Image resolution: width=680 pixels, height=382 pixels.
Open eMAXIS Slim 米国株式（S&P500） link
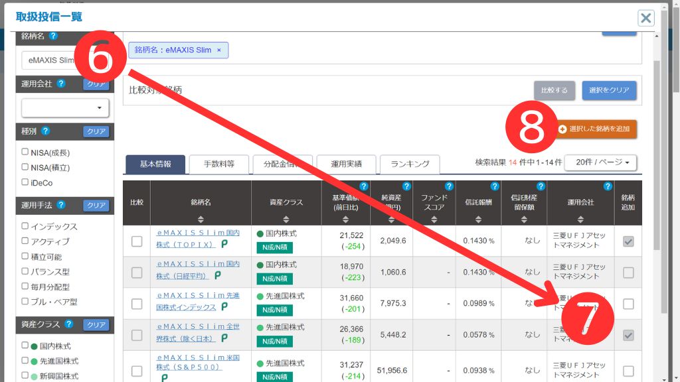(x=198, y=363)
